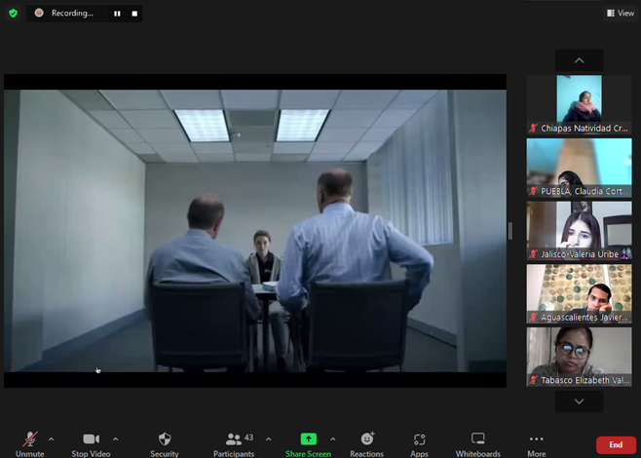Show previous participants with up arrow

coord(579,60)
